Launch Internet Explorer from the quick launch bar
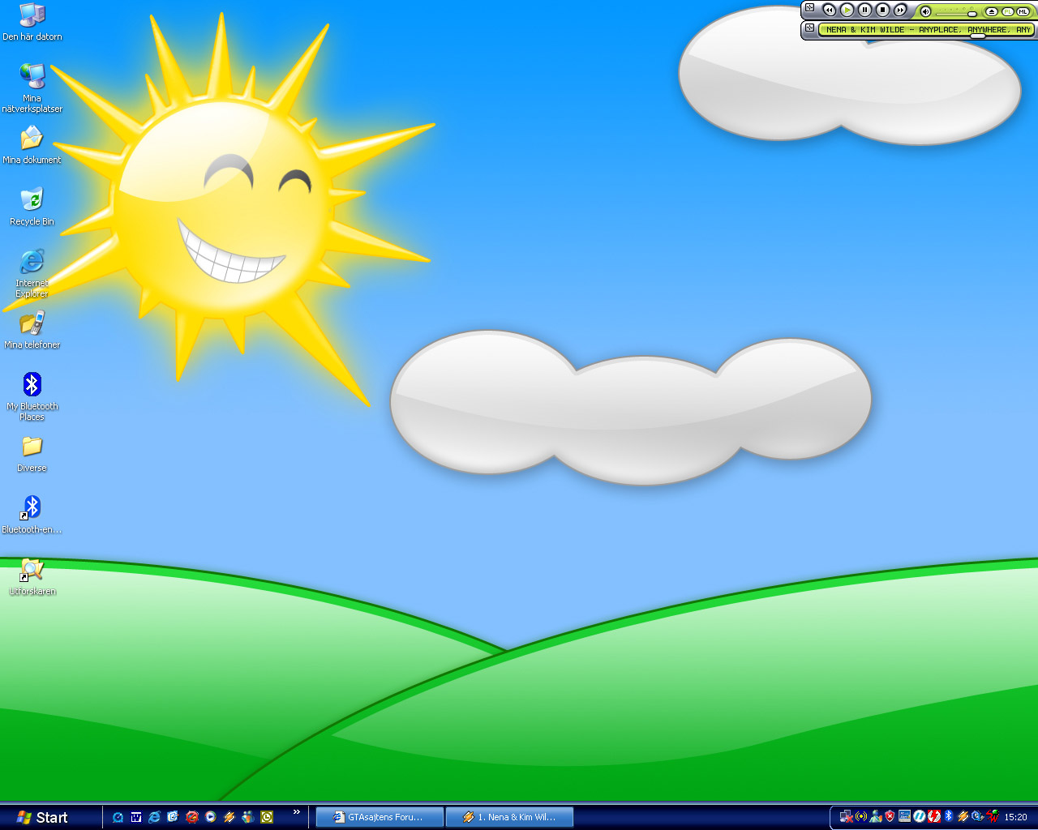 (155, 817)
